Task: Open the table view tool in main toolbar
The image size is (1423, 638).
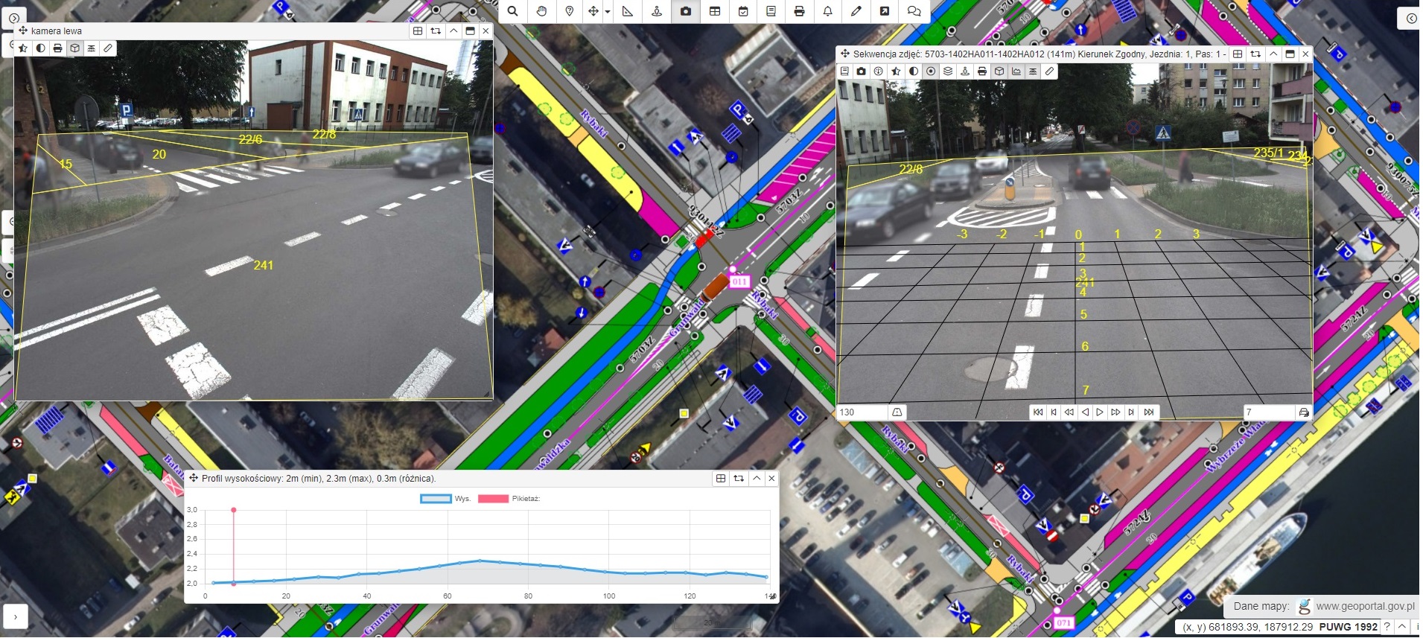Action: click(715, 11)
